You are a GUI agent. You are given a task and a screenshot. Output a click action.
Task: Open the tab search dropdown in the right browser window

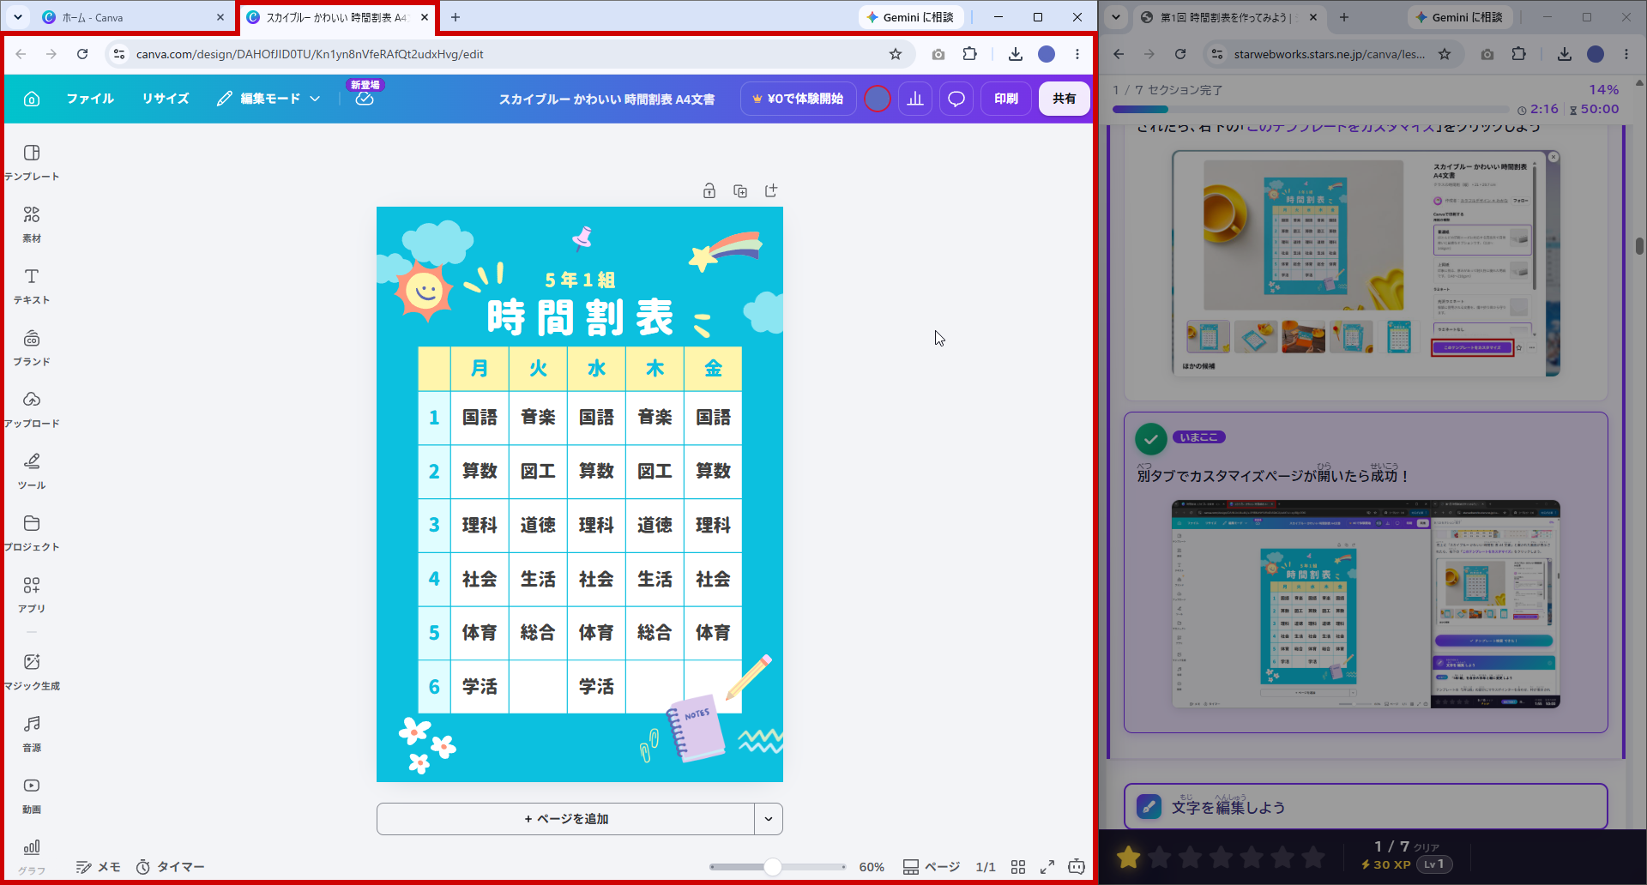pyautogui.click(x=1116, y=17)
